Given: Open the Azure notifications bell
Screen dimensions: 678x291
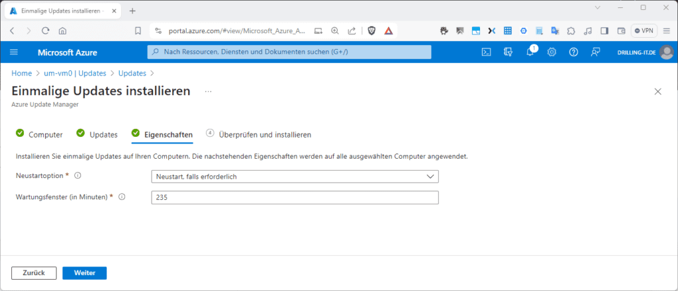Looking at the screenshot, I should click(530, 52).
